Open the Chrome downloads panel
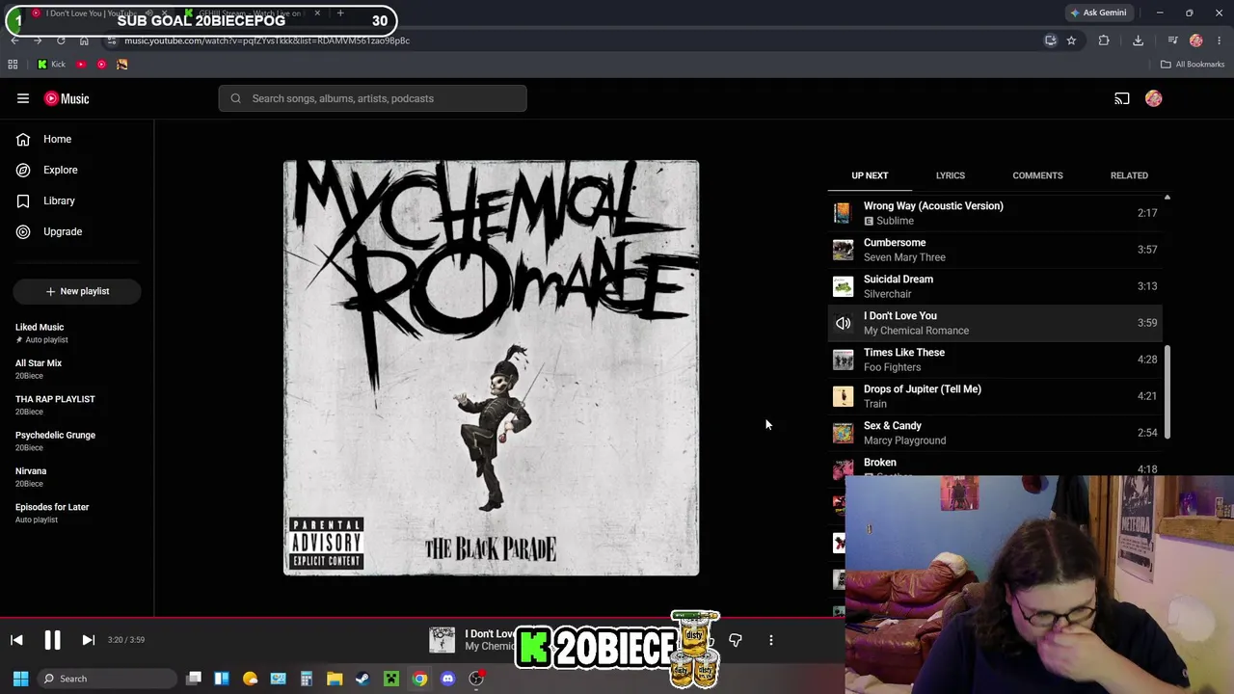The image size is (1234, 694). 1138,40
